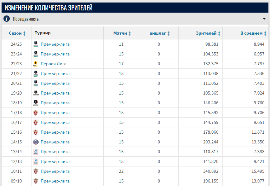Click the league logo in the 13/14 row
This screenshot has height=186, width=270.
tap(36, 152)
